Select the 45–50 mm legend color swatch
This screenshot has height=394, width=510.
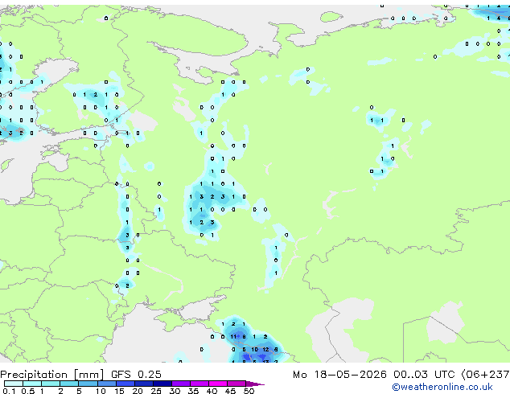tap(236, 384)
